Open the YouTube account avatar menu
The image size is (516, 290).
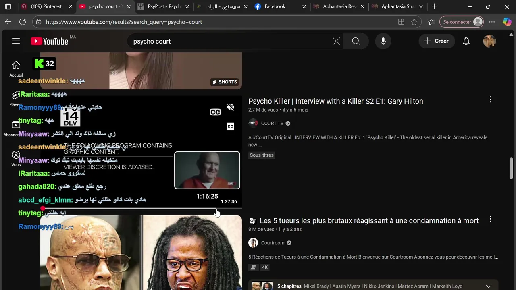[489, 41]
